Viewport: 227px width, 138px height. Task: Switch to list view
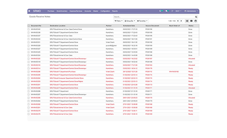[x=187, y=21]
